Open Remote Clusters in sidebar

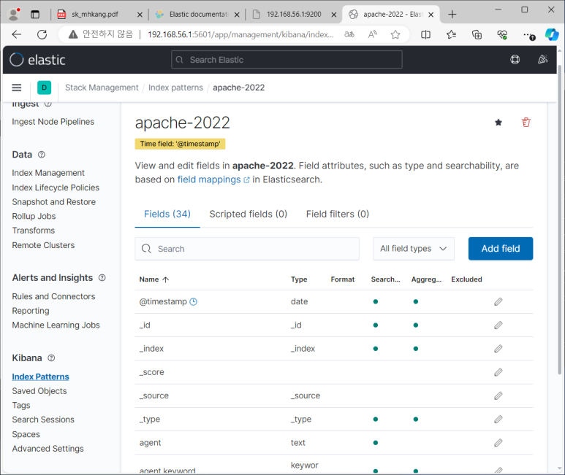point(43,246)
